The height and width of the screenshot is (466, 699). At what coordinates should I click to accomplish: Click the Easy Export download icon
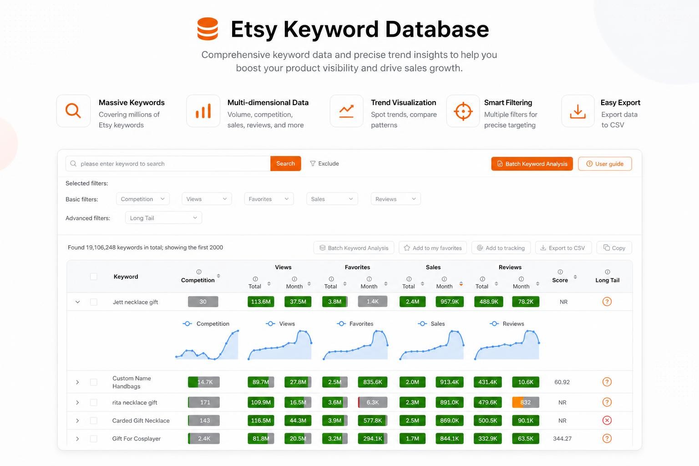click(x=577, y=111)
